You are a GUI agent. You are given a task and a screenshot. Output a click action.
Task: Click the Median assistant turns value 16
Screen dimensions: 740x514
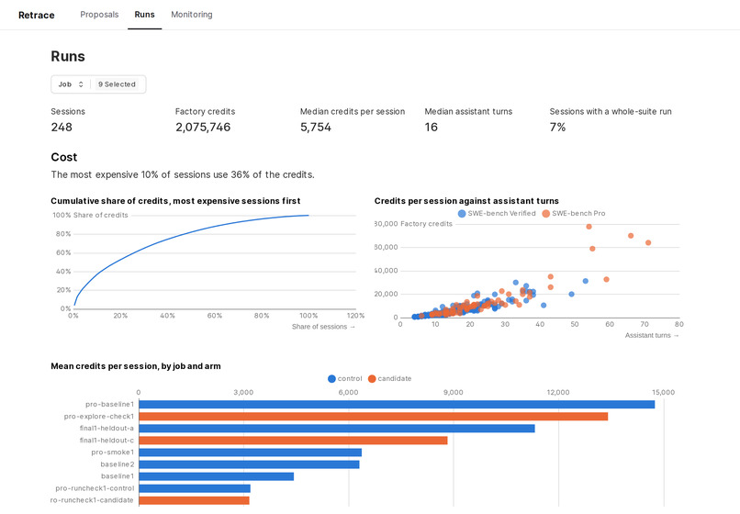pos(431,127)
